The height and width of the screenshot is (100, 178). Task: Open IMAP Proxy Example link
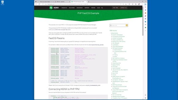click(117, 85)
